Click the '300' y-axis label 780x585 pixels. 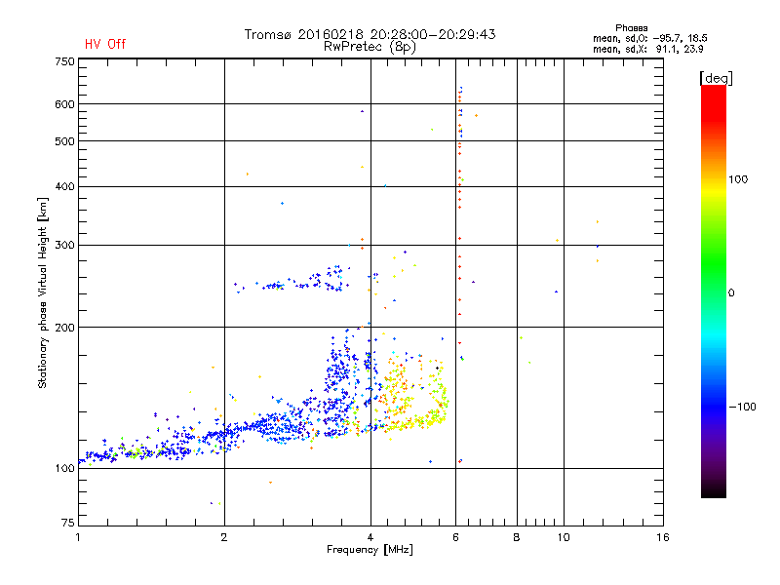click(64, 245)
